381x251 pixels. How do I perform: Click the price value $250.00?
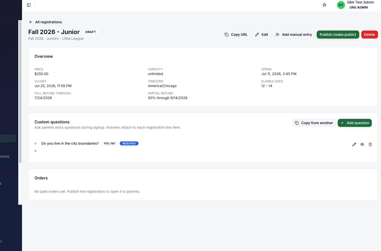(41, 74)
